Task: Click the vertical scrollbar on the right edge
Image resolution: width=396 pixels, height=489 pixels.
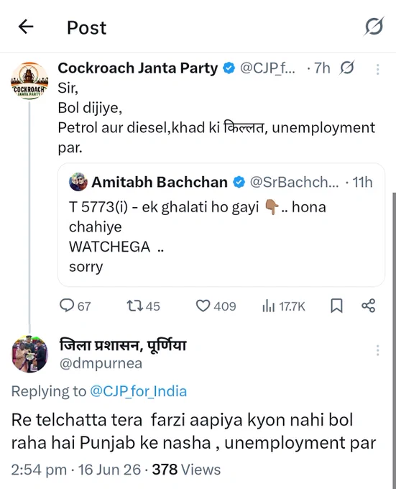Action: click(394, 340)
